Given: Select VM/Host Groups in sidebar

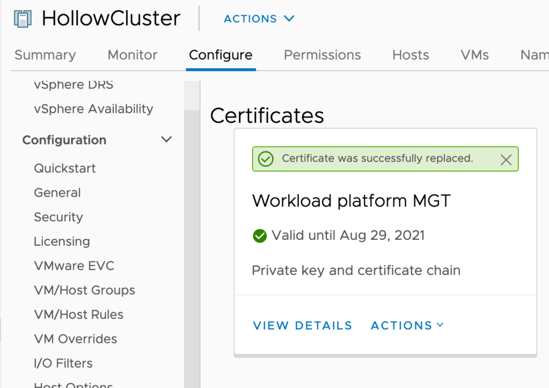Looking at the screenshot, I should pos(84,290).
